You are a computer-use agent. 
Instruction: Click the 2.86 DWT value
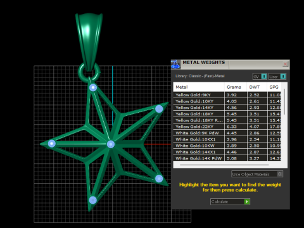[x=254, y=133]
